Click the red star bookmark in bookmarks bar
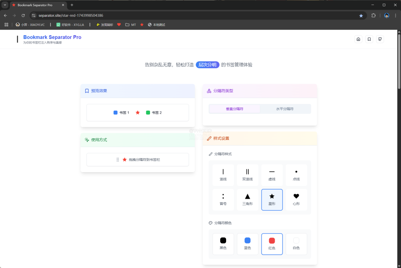Viewport: 401px width, 268px height. point(142,24)
